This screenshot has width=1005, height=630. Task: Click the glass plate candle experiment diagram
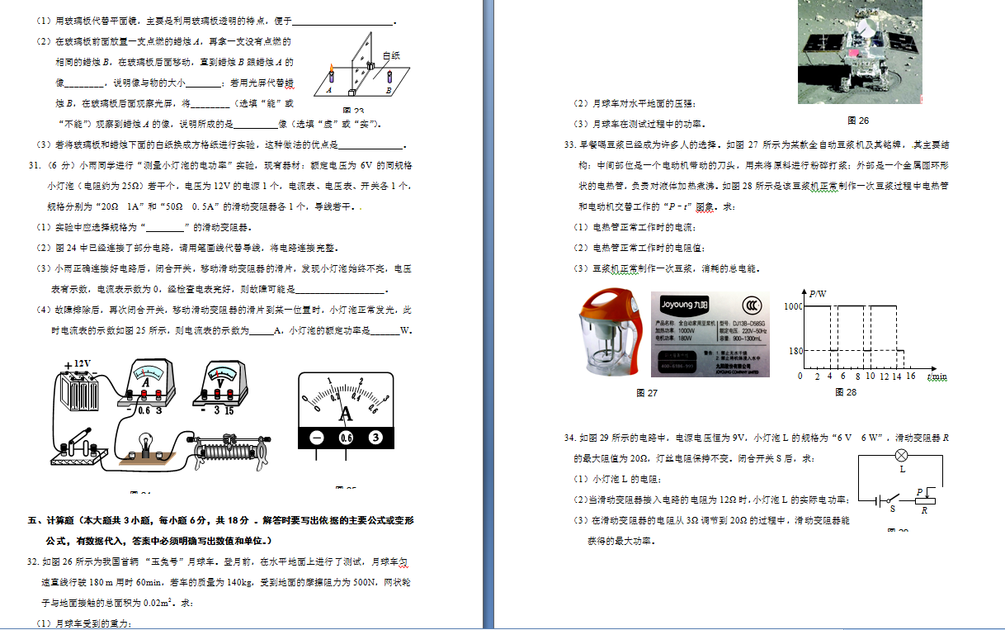[359, 73]
